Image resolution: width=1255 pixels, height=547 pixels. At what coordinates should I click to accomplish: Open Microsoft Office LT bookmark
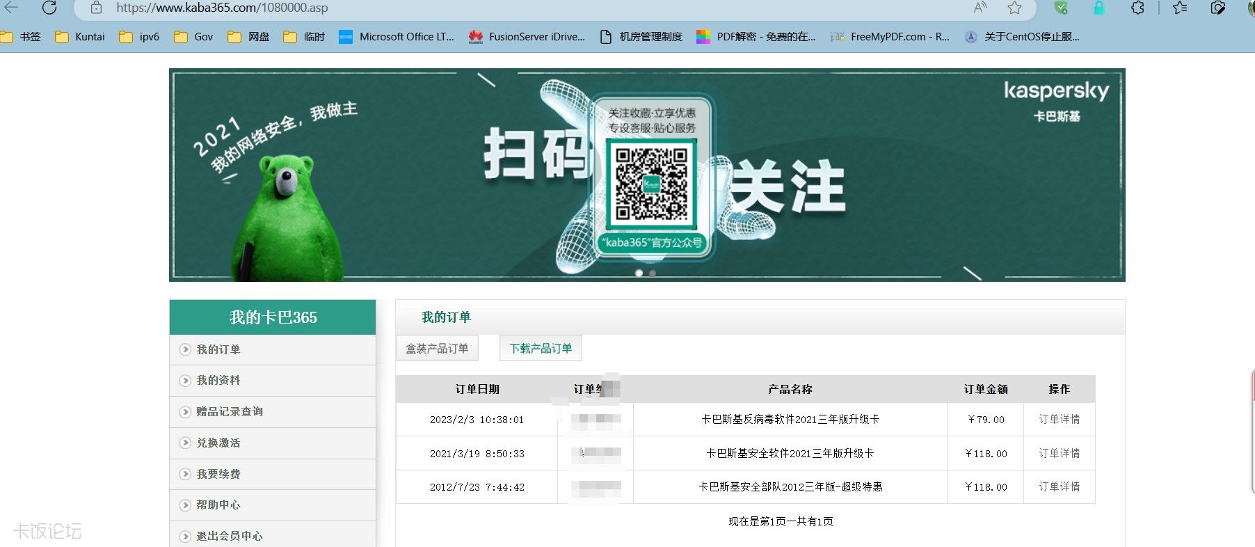pos(397,37)
